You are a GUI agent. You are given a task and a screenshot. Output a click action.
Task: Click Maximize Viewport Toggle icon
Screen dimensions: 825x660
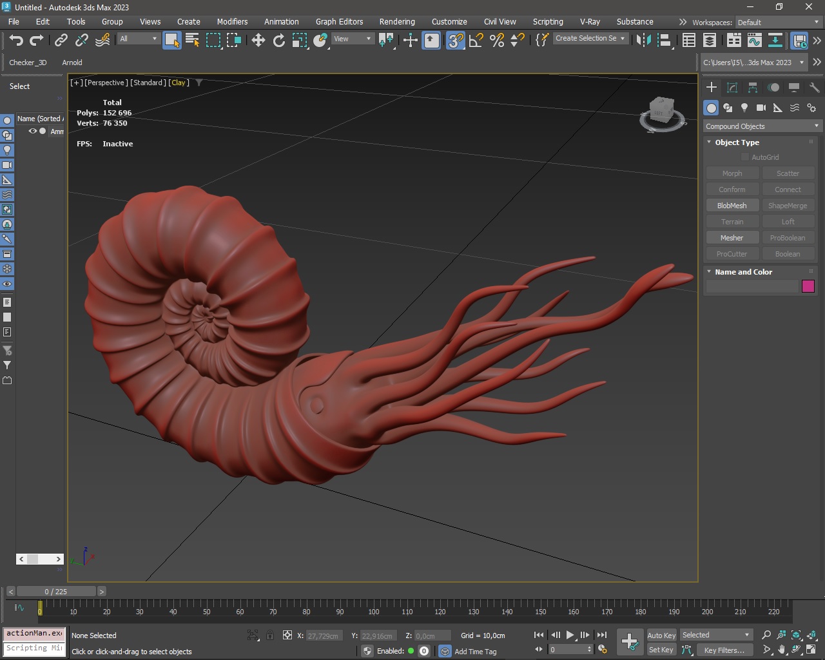point(811,650)
